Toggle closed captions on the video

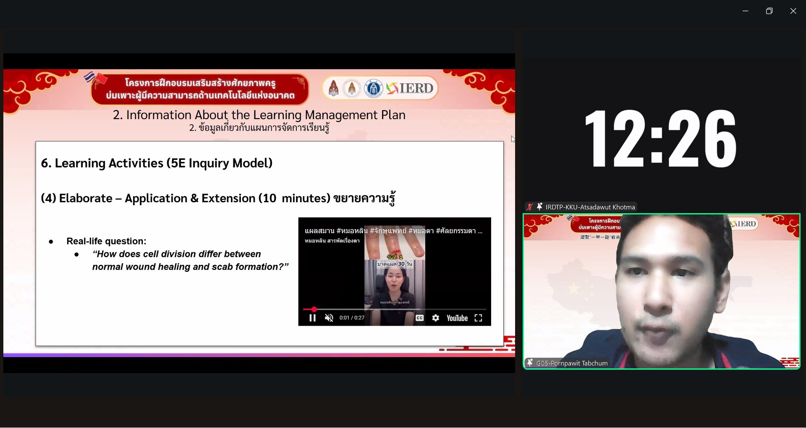(419, 318)
